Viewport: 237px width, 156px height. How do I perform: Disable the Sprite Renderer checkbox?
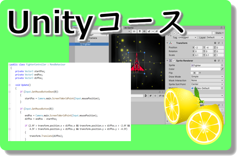(174, 61)
